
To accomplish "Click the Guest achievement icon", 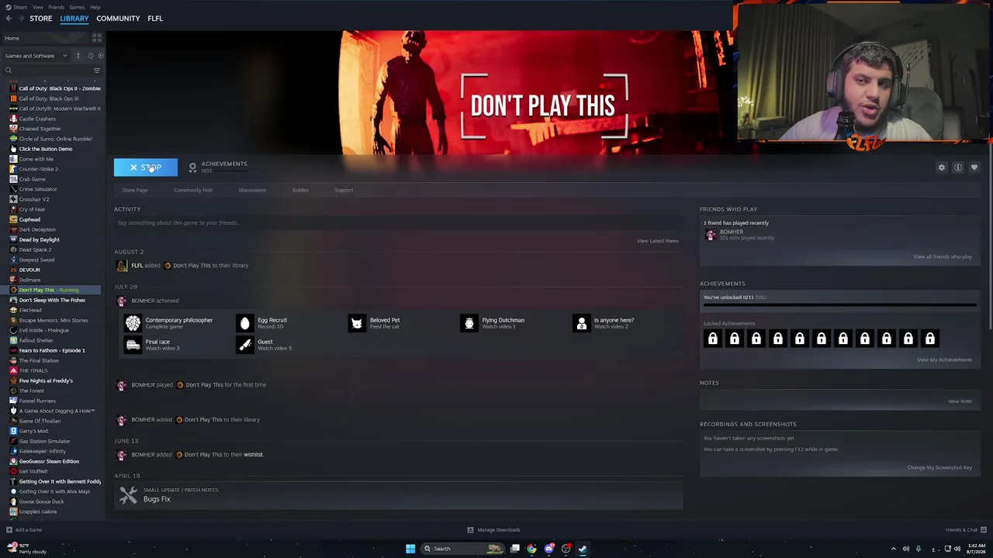I will tap(245, 345).
